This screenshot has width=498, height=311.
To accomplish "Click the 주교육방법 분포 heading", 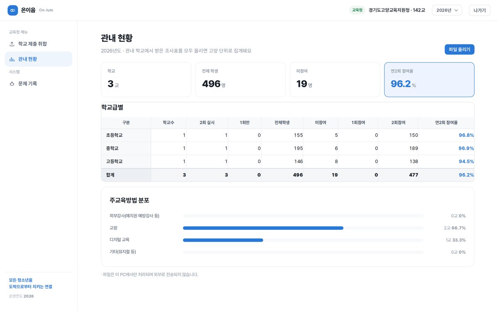I will coord(129,200).
